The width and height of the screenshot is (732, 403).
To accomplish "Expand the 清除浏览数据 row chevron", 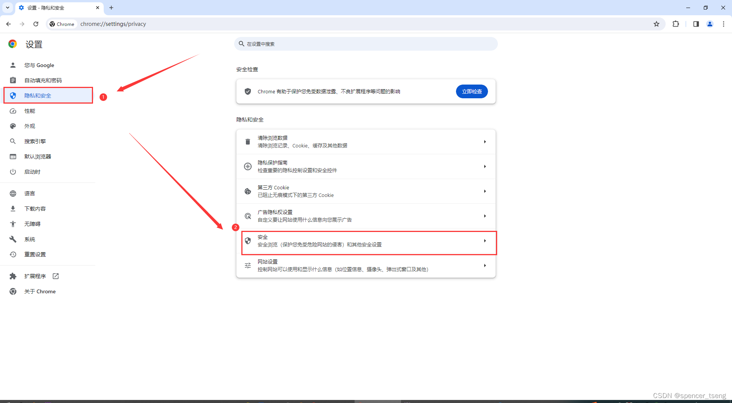I will click(x=485, y=141).
